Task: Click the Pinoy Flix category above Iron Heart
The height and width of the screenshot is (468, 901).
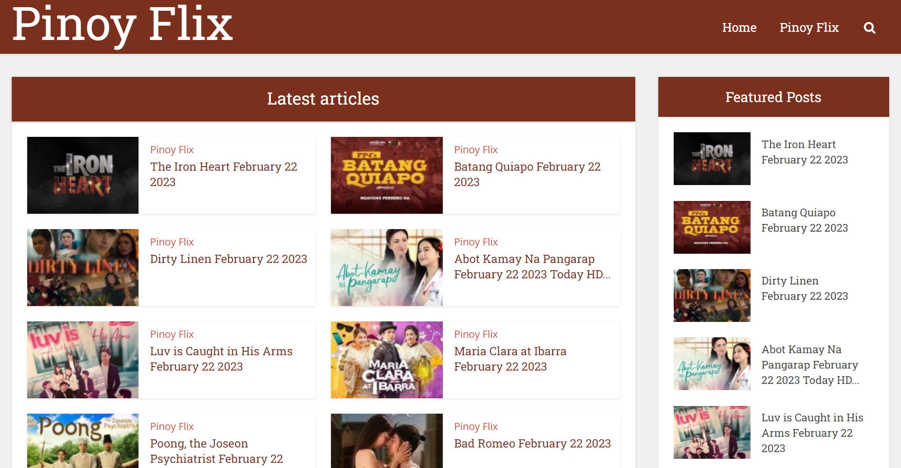Action: click(x=172, y=149)
